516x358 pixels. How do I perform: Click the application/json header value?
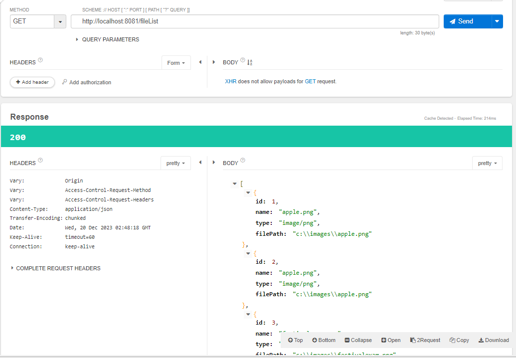pyautogui.click(x=89, y=209)
